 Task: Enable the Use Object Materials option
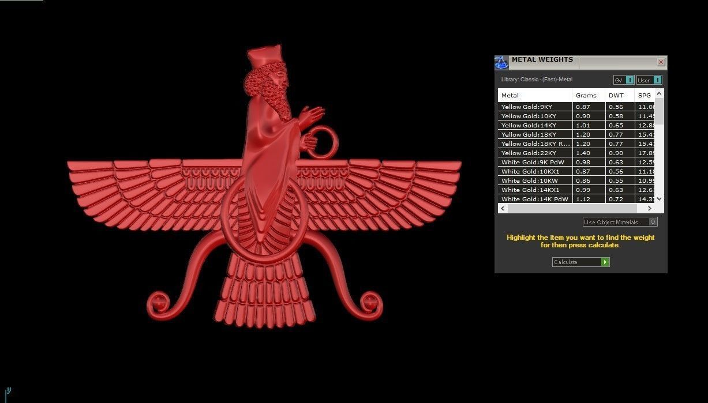[620, 222]
